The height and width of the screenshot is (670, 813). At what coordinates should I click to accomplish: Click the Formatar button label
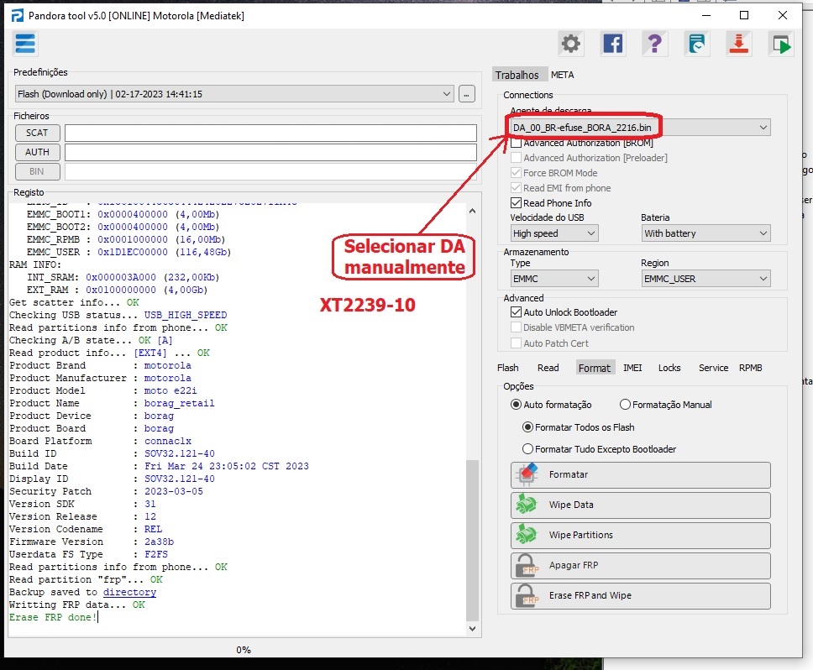click(569, 474)
